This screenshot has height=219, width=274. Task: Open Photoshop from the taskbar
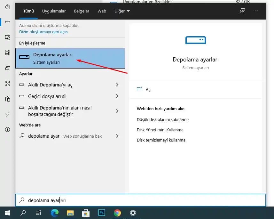click(101, 212)
